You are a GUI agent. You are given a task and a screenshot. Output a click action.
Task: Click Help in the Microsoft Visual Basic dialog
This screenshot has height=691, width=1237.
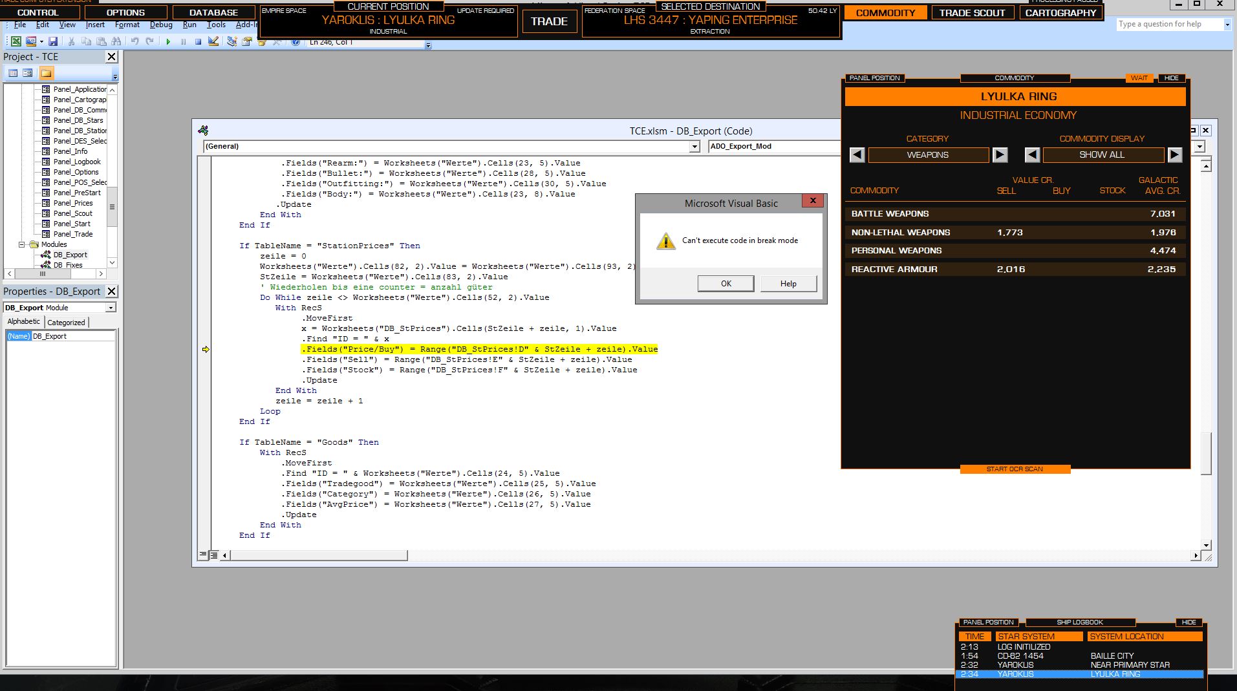coord(788,284)
